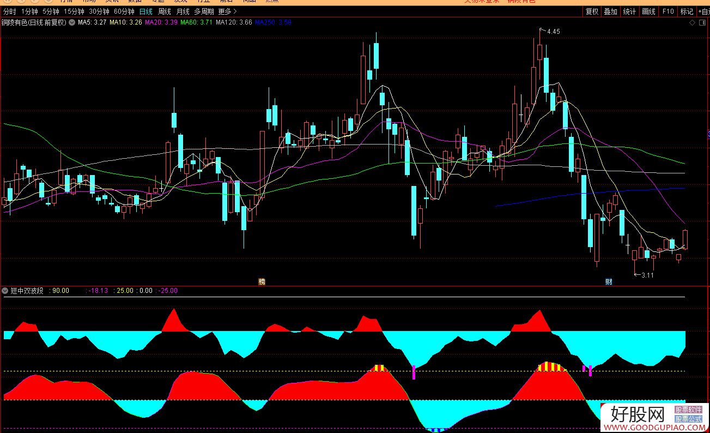Open the 多周期 multi-period view
The height and width of the screenshot is (433, 710).
204,11
